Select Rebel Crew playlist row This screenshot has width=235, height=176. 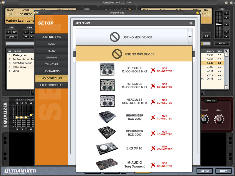tap(20, 67)
